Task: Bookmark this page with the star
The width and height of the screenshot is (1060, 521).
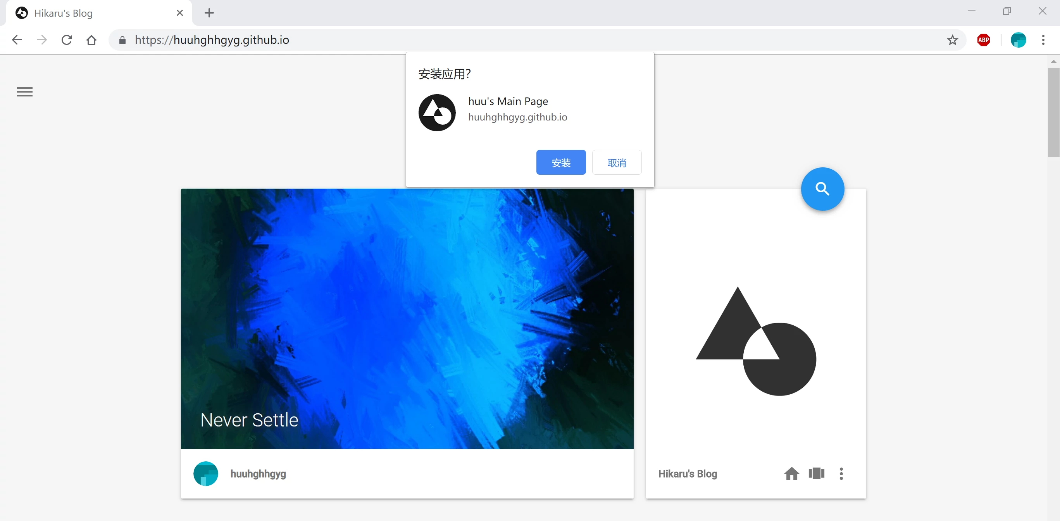Action: [x=952, y=40]
